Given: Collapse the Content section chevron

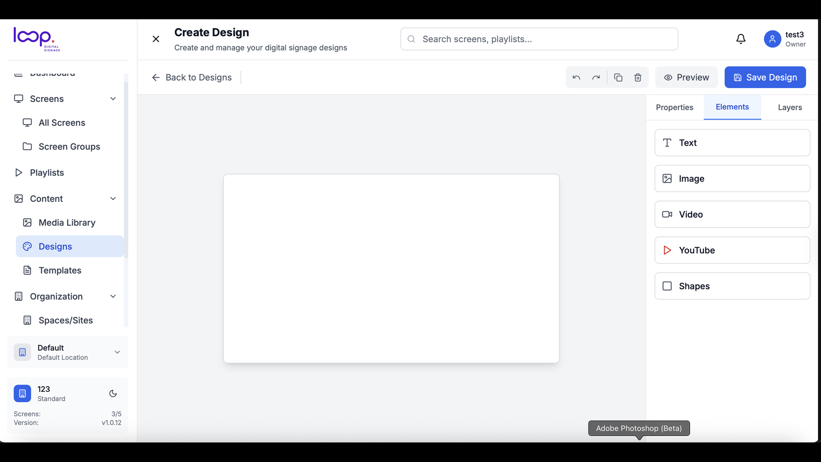Looking at the screenshot, I should [x=113, y=198].
